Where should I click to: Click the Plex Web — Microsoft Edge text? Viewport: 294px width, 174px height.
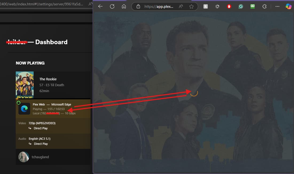click(x=52, y=104)
